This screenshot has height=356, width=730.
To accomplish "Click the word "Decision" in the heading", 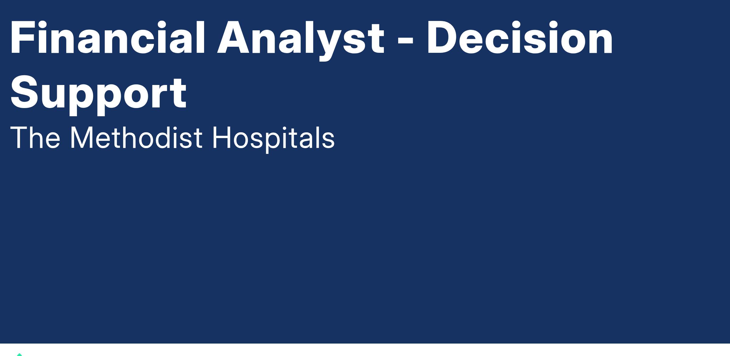I will pyautogui.click(x=520, y=38).
